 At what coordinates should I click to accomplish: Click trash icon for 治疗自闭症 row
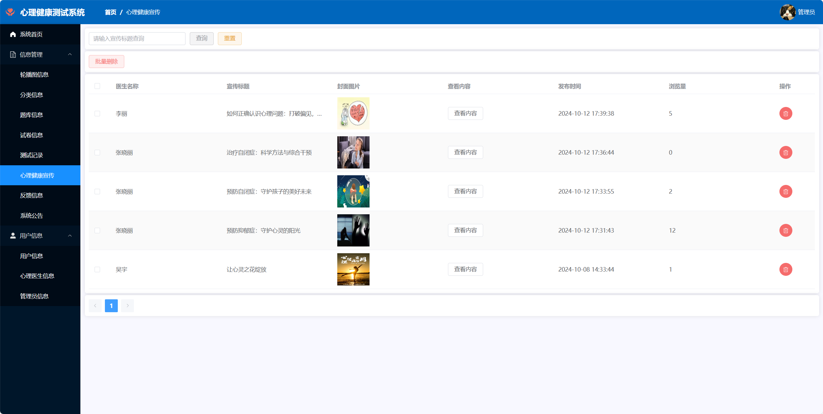pyautogui.click(x=786, y=152)
